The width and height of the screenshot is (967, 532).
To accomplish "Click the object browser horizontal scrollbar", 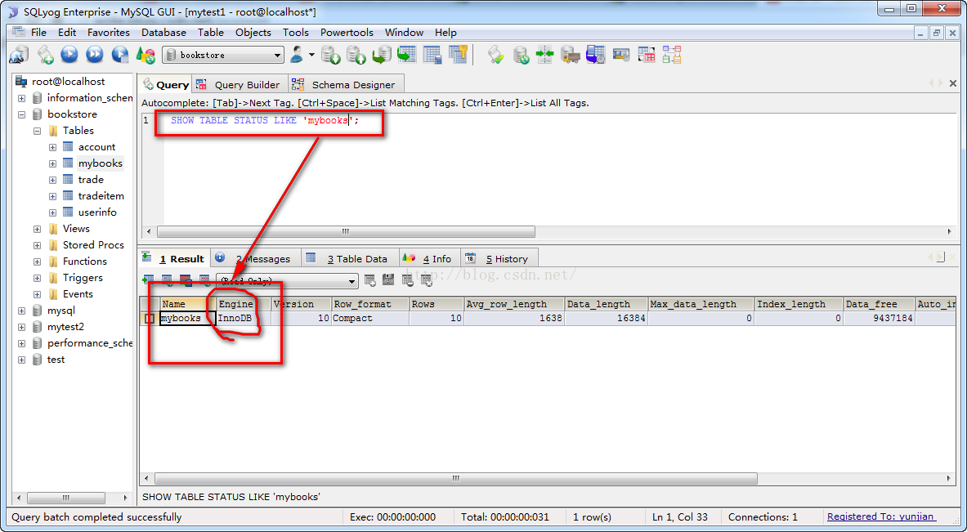I will click(x=65, y=498).
